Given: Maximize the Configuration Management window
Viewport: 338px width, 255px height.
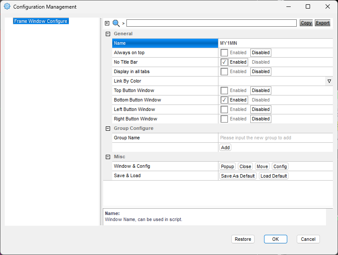Looking at the screenshot, I should (308, 7).
